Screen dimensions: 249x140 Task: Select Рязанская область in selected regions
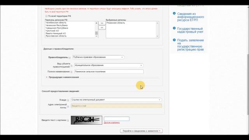tap(116, 23)
